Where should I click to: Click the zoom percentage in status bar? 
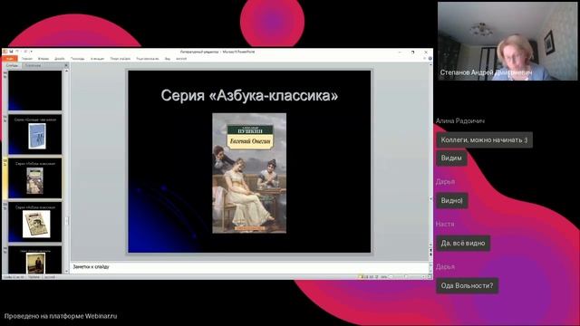[384, 277]
